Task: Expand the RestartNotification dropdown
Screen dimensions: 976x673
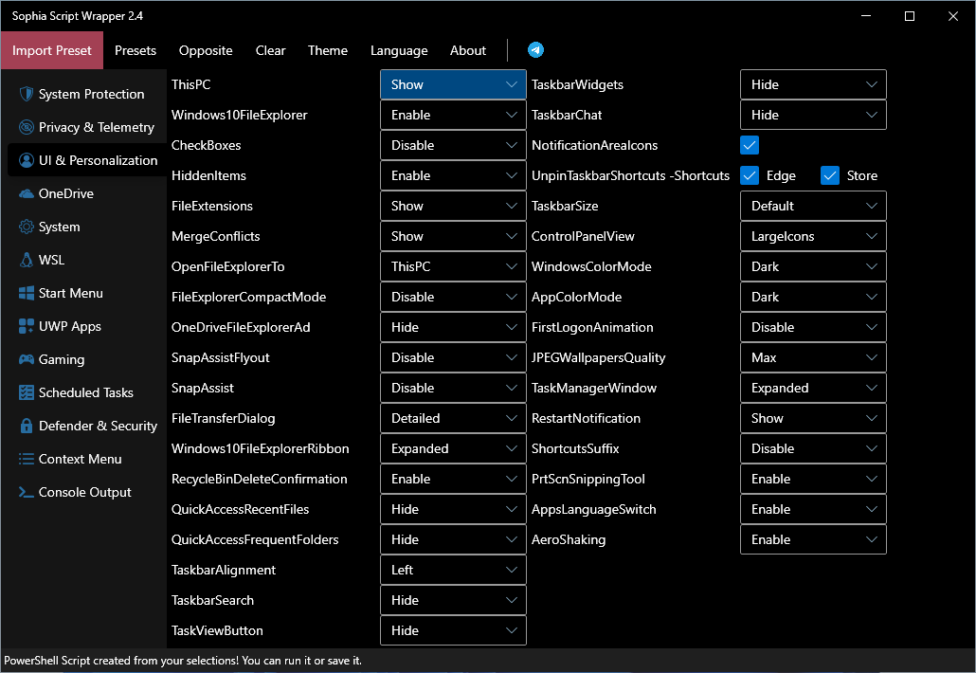Action: pos(813,418)
